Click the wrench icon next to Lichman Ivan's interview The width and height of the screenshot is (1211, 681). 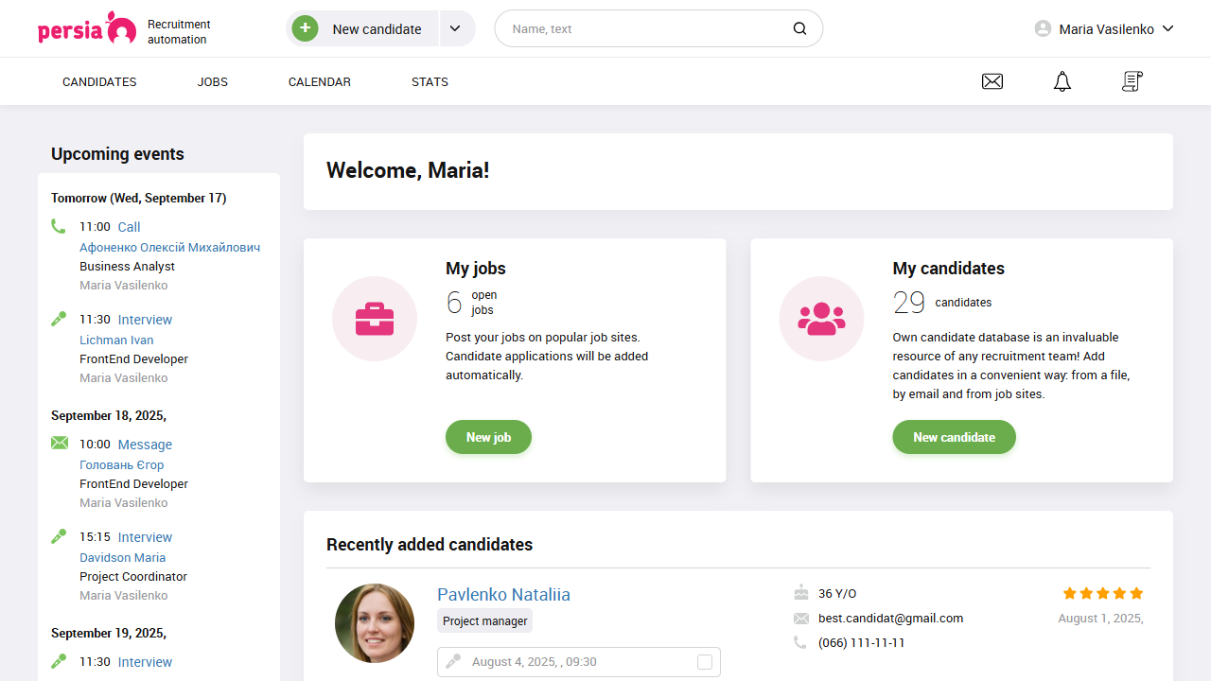(x=59, y=318)
